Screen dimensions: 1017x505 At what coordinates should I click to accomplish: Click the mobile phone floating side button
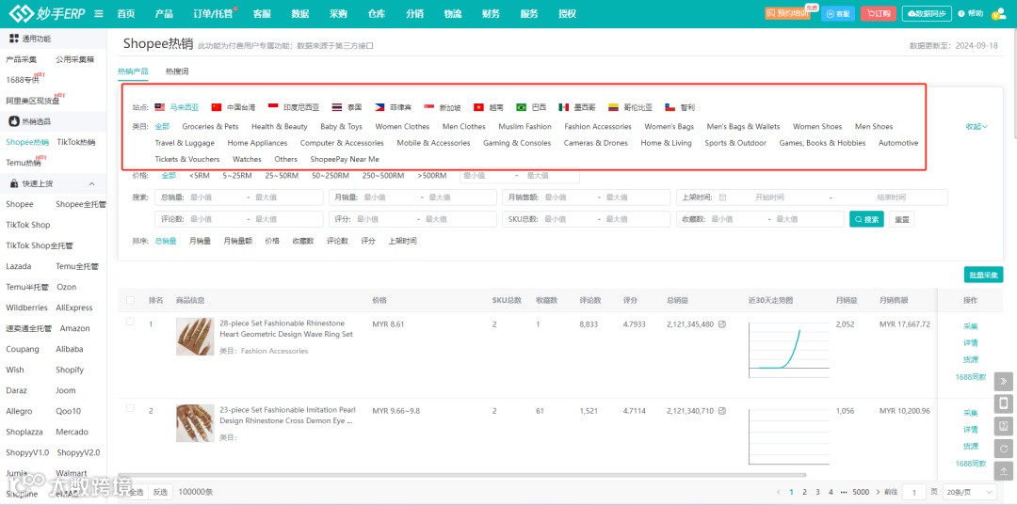coord(1004,404)
